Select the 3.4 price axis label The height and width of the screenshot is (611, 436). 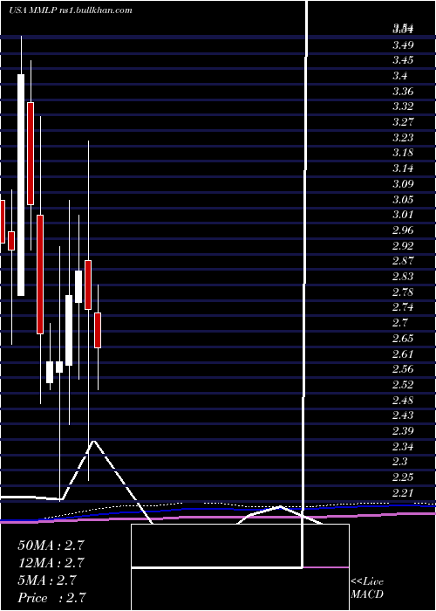pyautogui.click(x=400, y=76)
